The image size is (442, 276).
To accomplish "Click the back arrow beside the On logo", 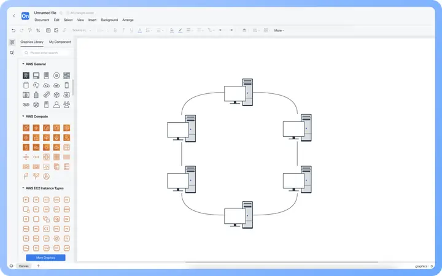I will (x=14, y=16).
